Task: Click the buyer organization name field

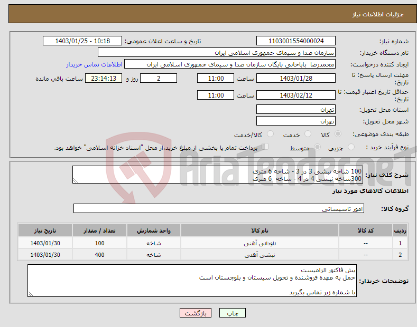Action: 217,53
